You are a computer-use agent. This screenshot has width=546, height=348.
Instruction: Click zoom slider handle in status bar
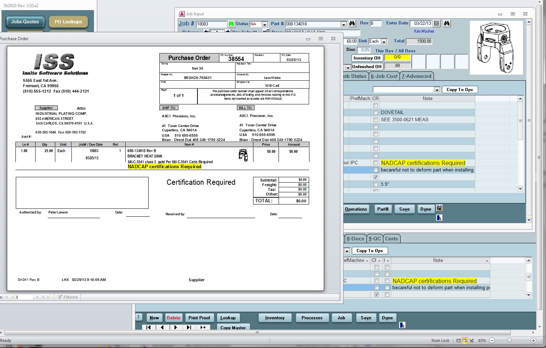(509, 340)
